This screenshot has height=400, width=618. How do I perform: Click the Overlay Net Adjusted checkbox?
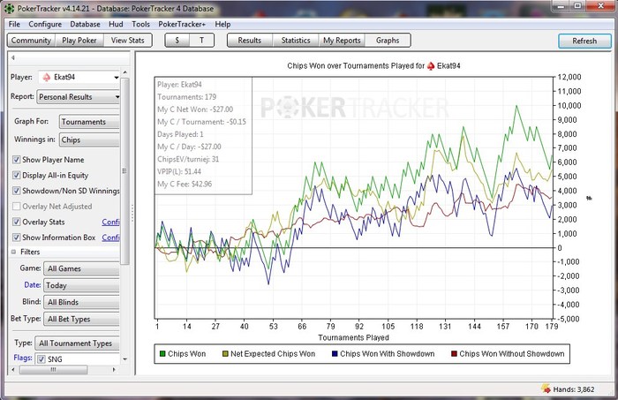pos(17,206)
